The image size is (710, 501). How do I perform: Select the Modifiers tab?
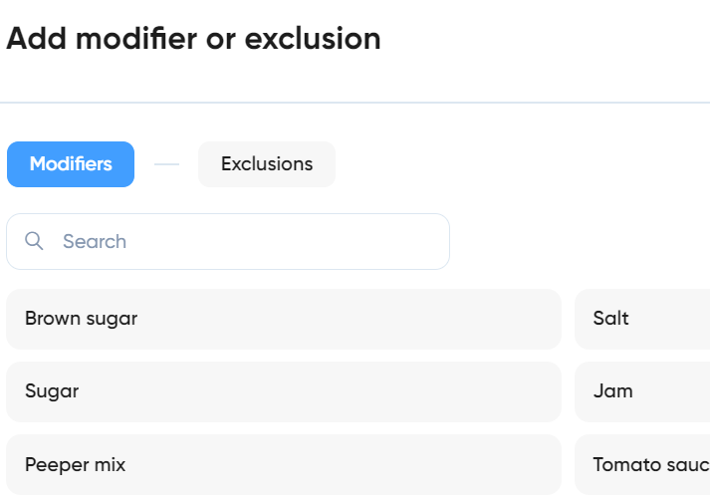point(71,164)
